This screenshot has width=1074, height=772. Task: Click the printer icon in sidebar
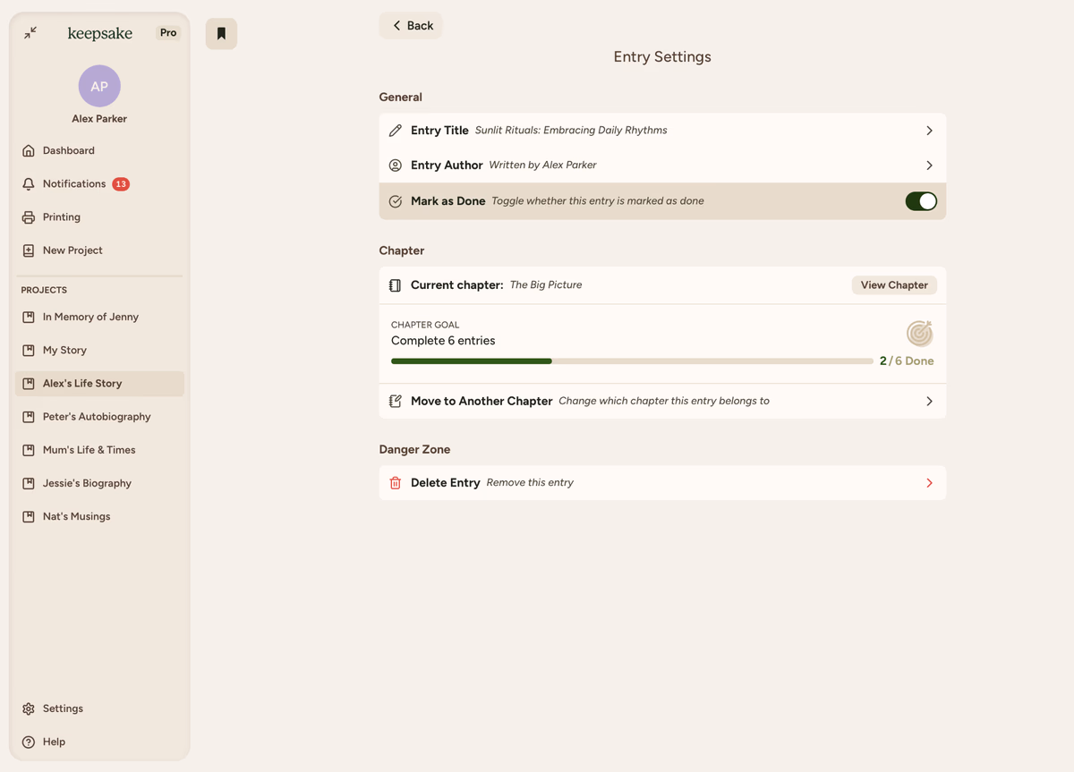coord(29,217)
